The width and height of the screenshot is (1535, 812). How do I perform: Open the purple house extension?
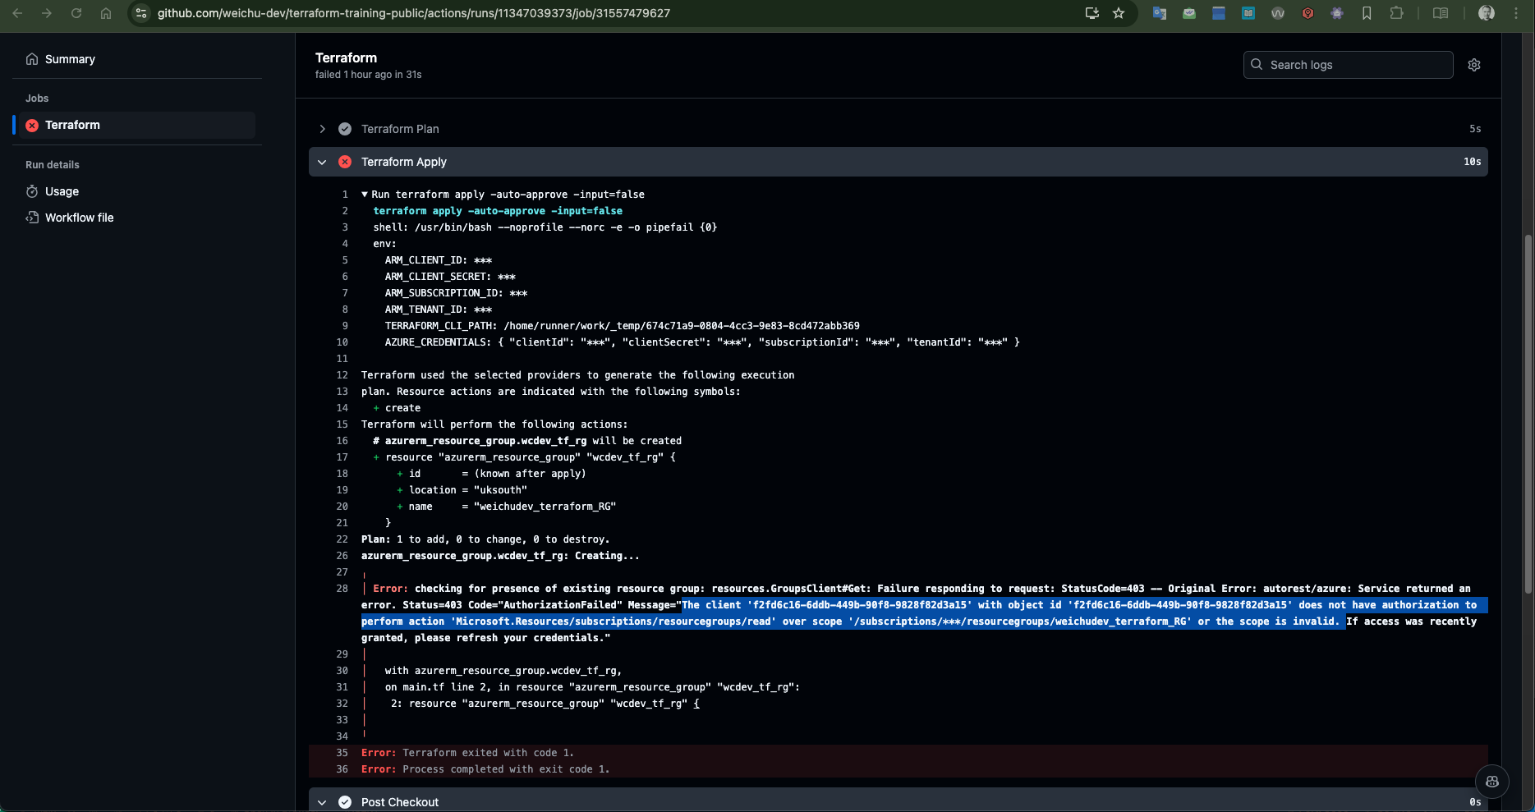[x=1337, y=13]
